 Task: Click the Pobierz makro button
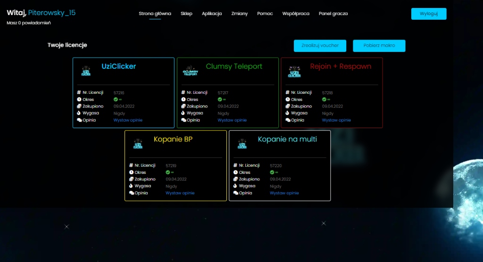(x=379, y=46)
